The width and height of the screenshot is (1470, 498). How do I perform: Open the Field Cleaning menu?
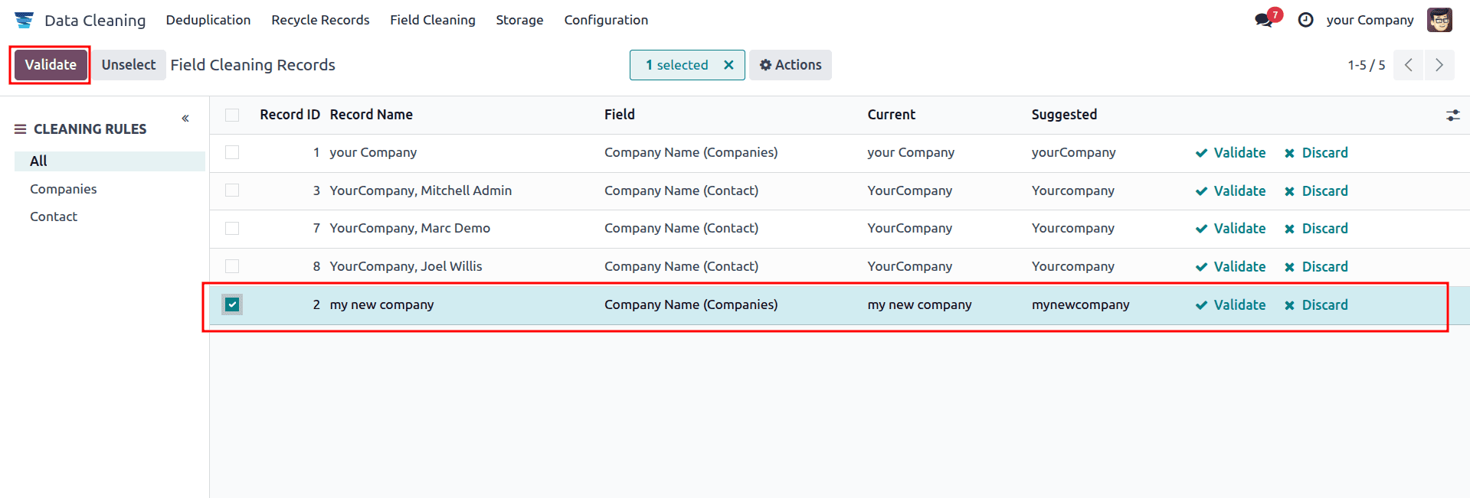pyautogui.click(x=432, y=20)
